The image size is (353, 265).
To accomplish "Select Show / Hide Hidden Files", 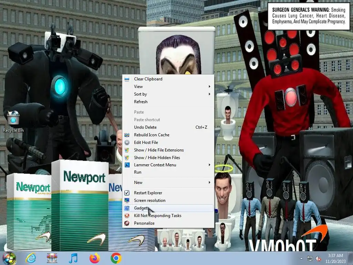I will pyautogui.click(x=168, y=158).
